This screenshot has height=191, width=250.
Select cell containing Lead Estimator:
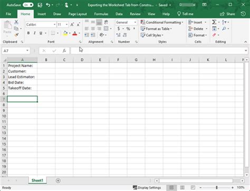[x=22, y=77]
